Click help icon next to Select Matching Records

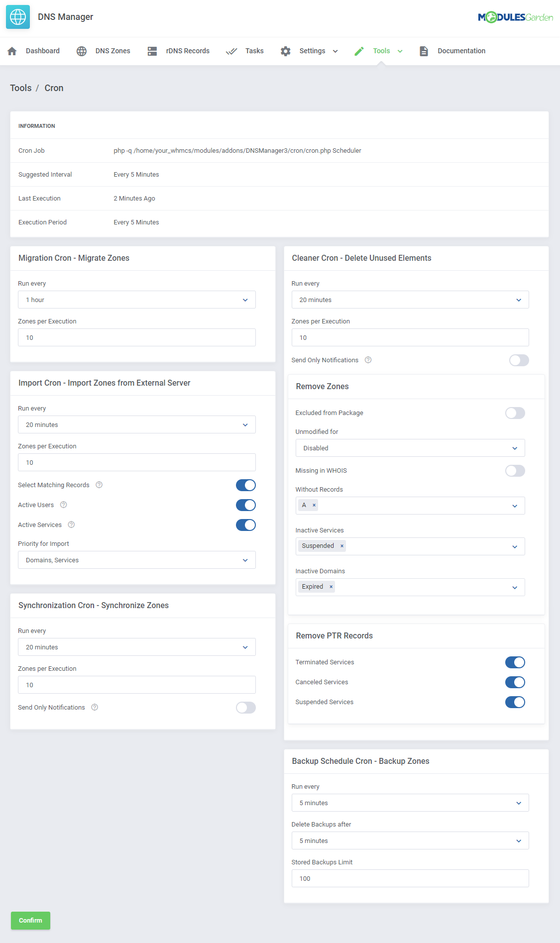[x=99, y=485]
